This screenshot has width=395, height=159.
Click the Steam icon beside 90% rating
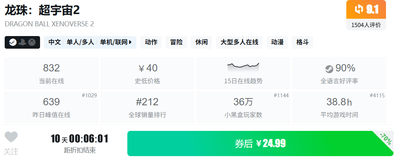coord(329,69)
